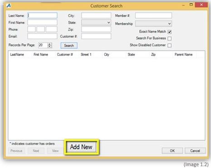Screen dimensions: 211x168
Task: Click the City text field
Action: click(x=96, y=15)
